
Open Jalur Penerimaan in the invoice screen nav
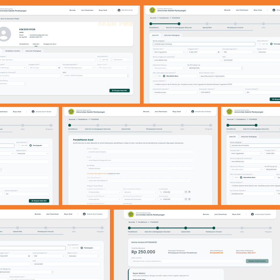220,214
